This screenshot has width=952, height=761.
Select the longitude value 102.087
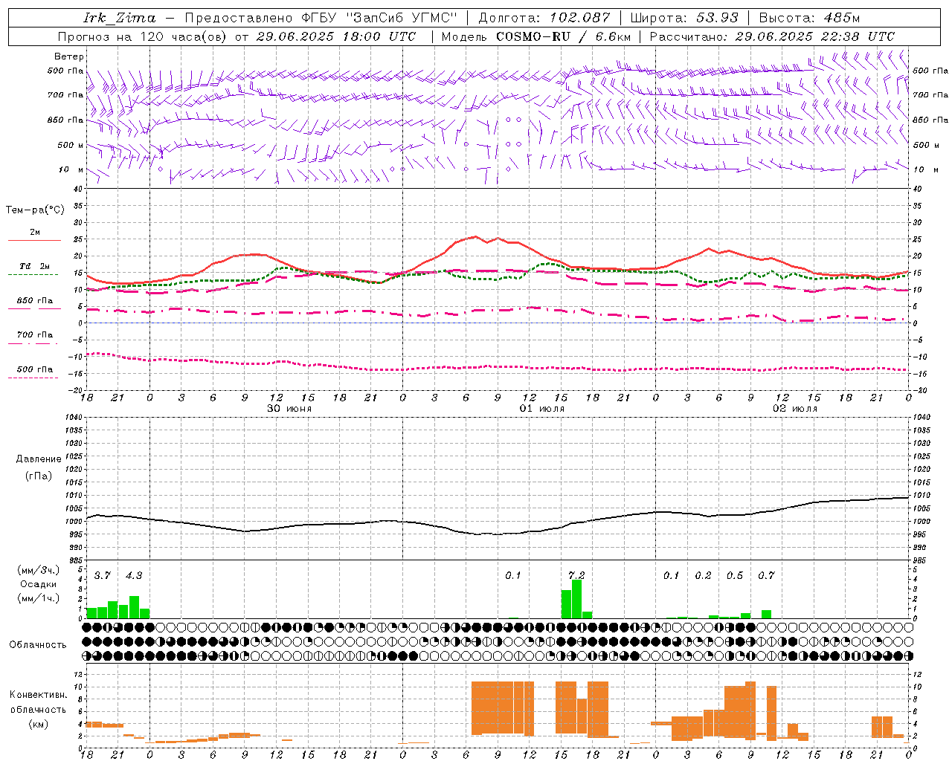point(580,18)
